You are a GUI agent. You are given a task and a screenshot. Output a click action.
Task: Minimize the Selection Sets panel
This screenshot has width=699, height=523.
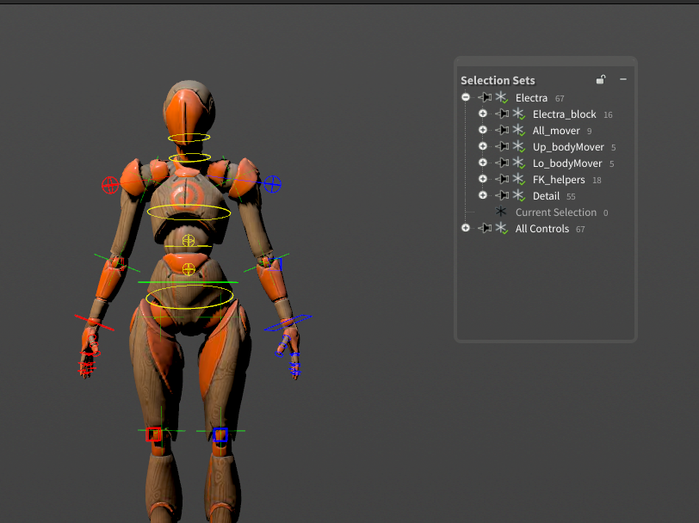(x=623, y=80)
